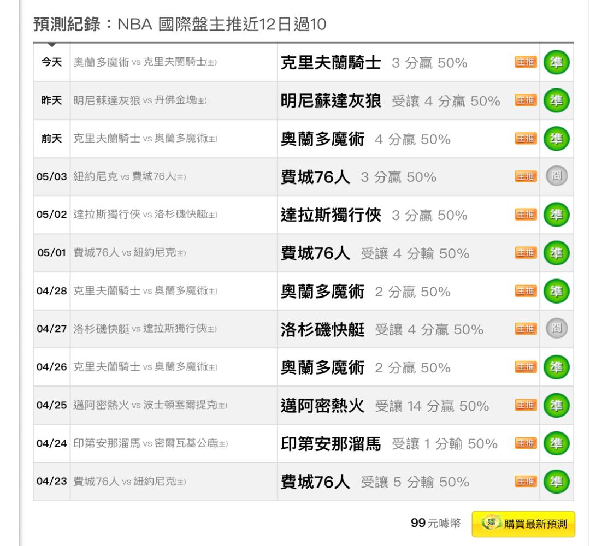Select the 05/01 matchup 費城76人 vs 紐約尼克
The height and width of the screenshot is (546, 590).
coord(129,253)
